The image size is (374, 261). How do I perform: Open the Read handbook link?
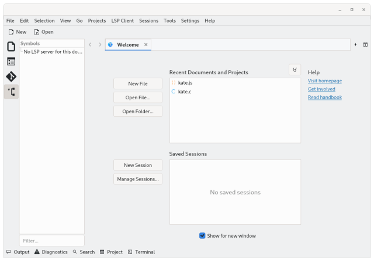(324, 98)
